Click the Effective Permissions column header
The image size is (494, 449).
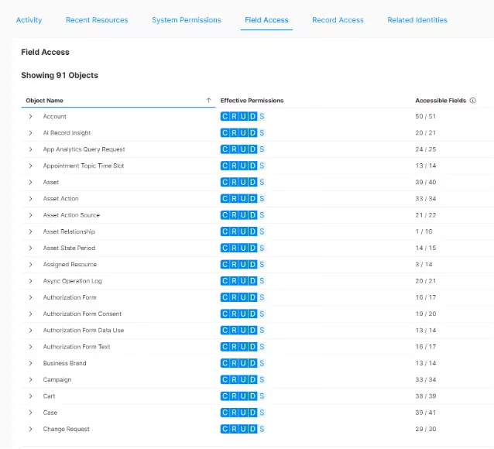point(252,101)
